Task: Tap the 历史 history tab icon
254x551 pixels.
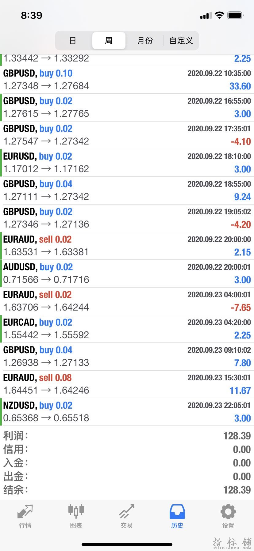Action: click(177, 512)
